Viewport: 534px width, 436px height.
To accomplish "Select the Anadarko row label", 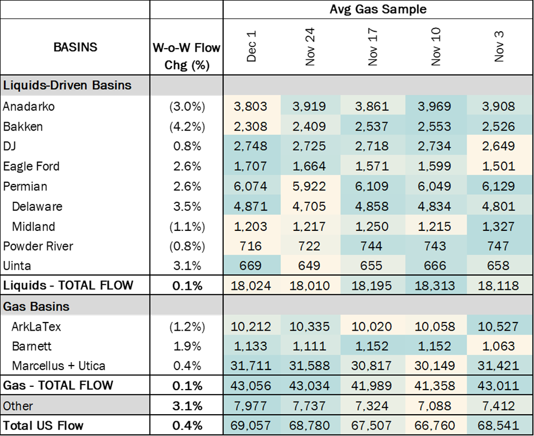I will pos(28,106).
